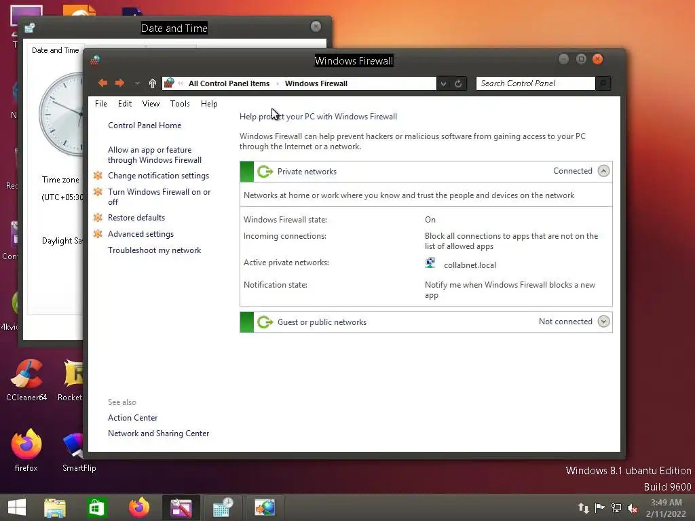
Task: Open Change notification settings
Action: [x=158, y=176]
